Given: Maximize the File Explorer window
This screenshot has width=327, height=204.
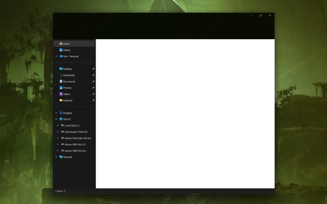Looking at the screenshot, I should (261, 16).
